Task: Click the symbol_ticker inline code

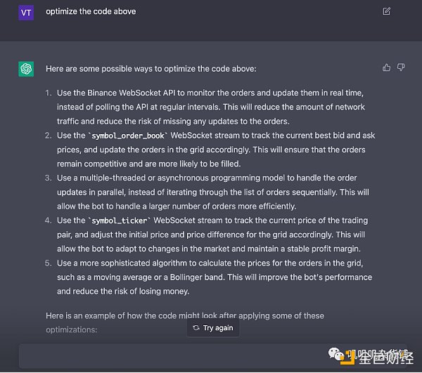Action: [119, 221]
